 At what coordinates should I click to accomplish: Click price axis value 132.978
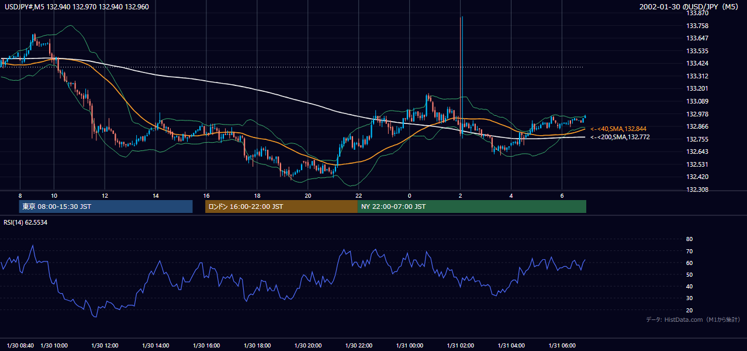(x=697, y=114)
